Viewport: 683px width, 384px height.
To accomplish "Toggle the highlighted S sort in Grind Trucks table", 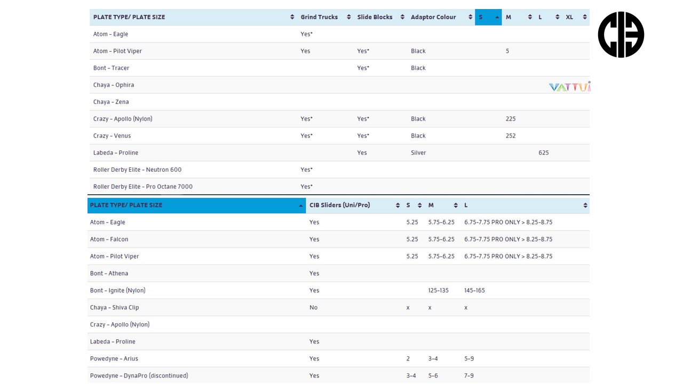I will point(488,17).
